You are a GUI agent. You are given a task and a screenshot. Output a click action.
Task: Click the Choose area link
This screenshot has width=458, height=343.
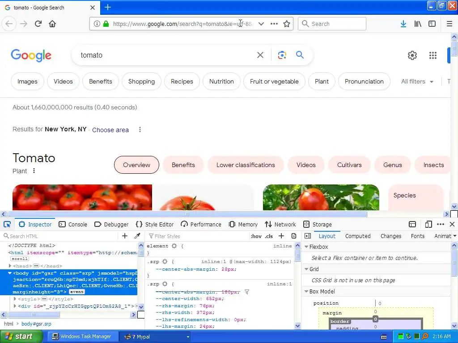(x=110, y=130)
